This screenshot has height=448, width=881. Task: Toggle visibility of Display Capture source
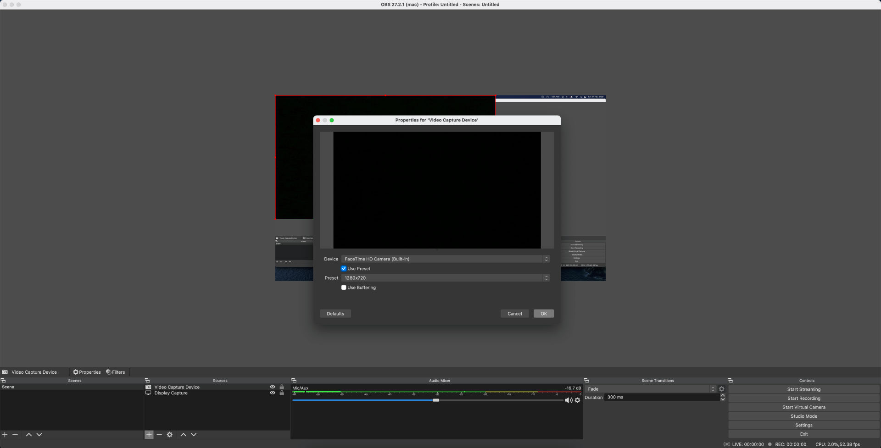tap(273, 393)
